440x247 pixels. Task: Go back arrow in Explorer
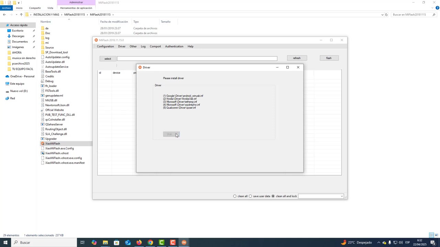click(4, 14)
